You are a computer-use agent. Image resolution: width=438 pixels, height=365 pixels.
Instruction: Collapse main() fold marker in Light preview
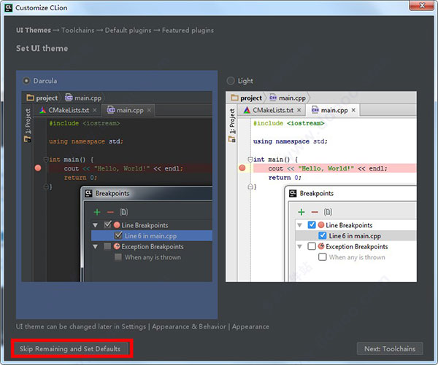pos(250,160)
